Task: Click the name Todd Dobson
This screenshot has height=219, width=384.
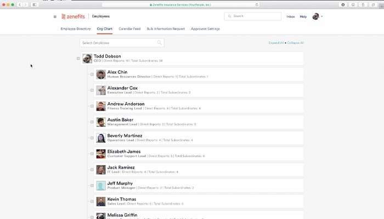Action: 108,56
